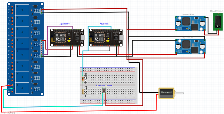Select the Aqua Control NodeMCU board

pos(67,38)
